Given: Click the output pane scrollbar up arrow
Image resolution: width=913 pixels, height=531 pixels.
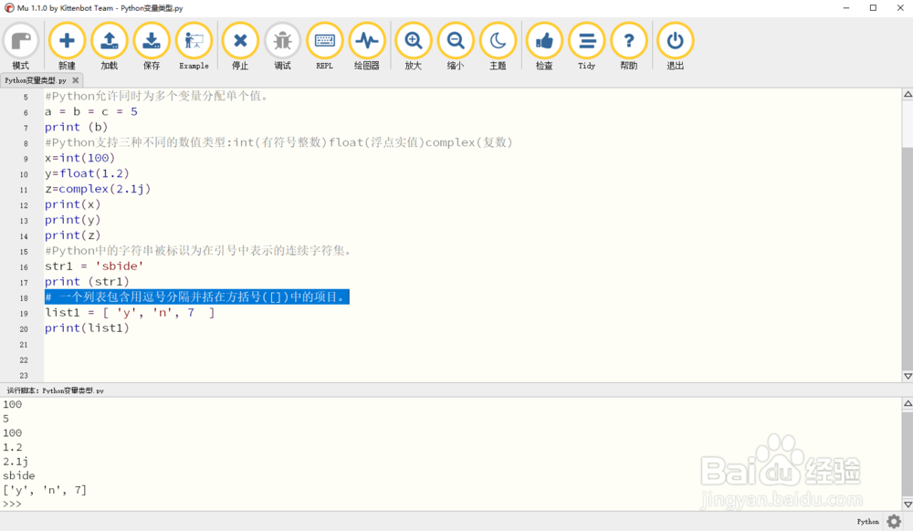Looking at the screenshot, I should [x=908, y=403].
